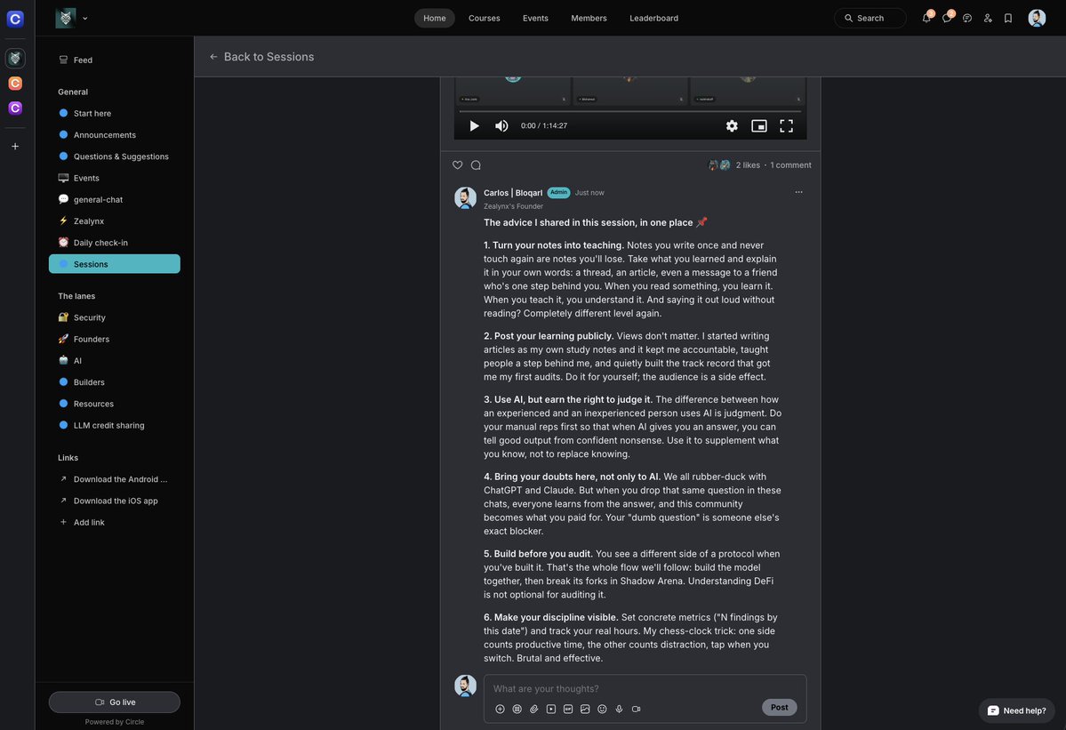Mute the video volume
Screen dimensions: 1066x730
pos(501,125)
